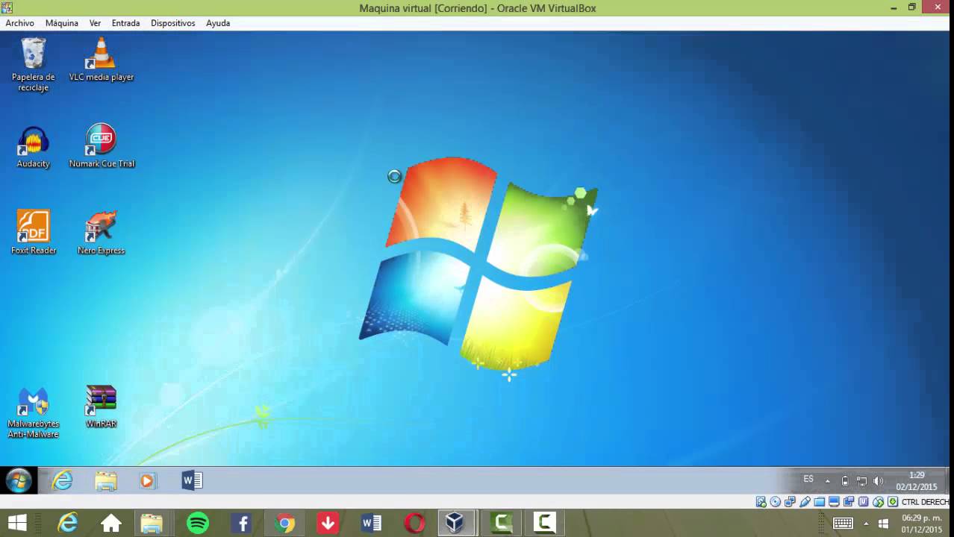Toggle the VirtualBox mouse integration indicator
The width and height of the screenshot is (954, 537).
[878, 502]
